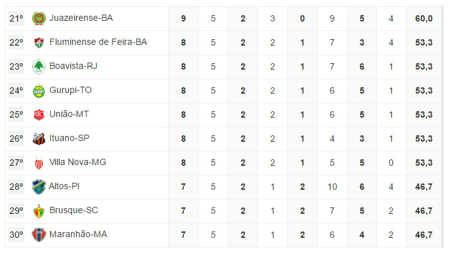The width and height of the screenshot is (462, 253).
Task: Click the Boavista-RJ green crest icon
Action: click(39, 66)
